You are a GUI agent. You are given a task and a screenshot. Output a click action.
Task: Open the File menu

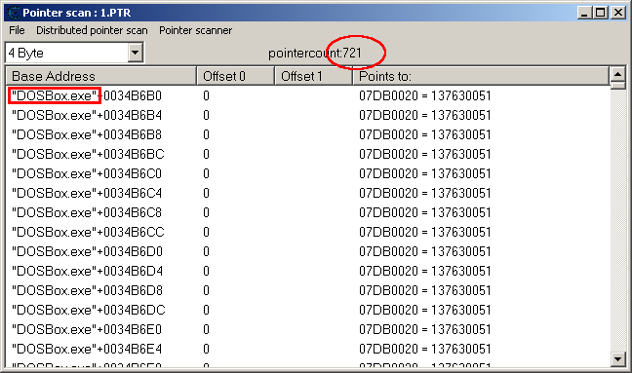[17, 30]
